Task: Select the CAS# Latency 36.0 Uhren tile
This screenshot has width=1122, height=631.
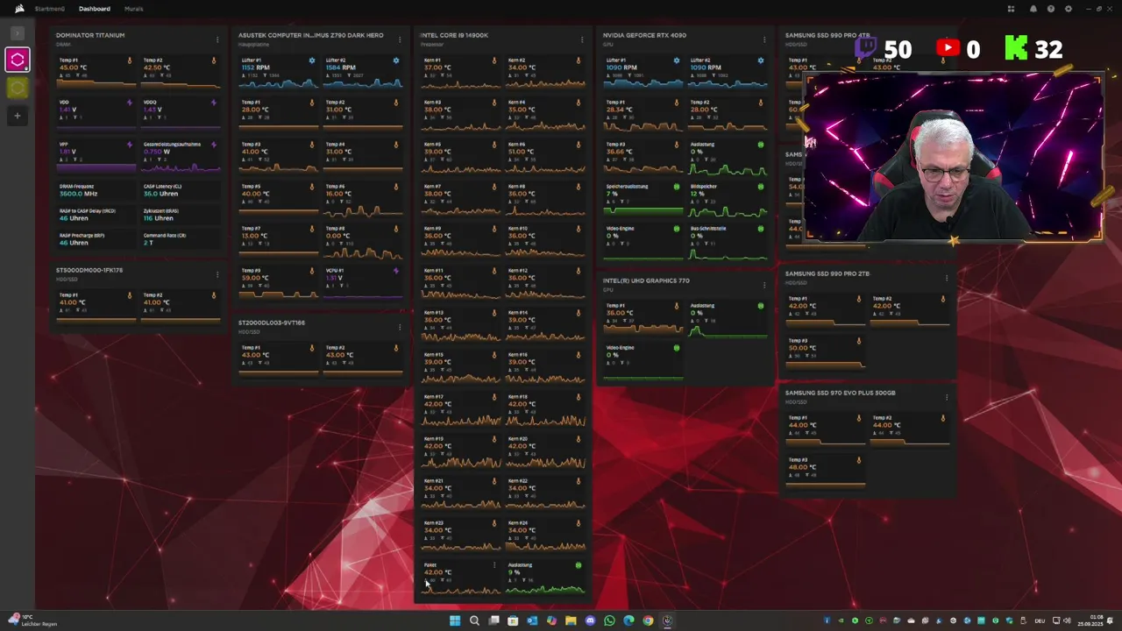Action: [180, 190]
